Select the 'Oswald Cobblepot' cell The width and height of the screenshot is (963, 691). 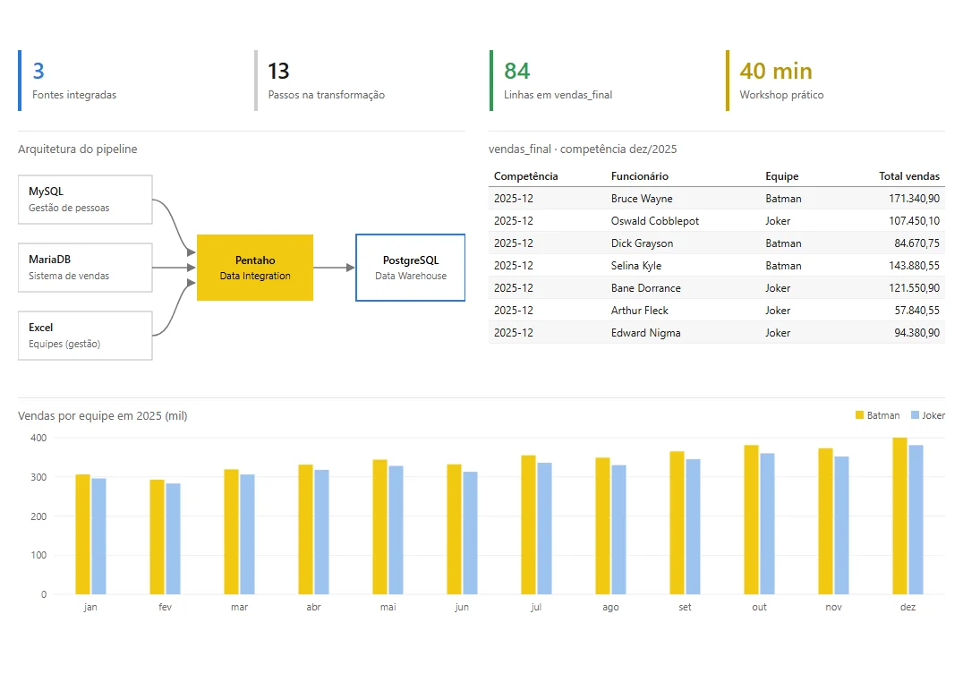[655, 220]
